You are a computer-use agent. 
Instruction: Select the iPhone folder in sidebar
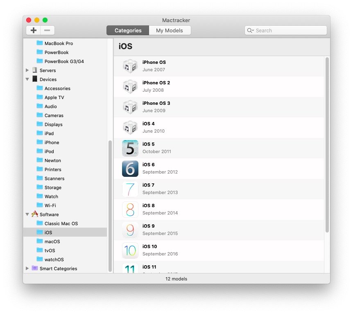65,142
